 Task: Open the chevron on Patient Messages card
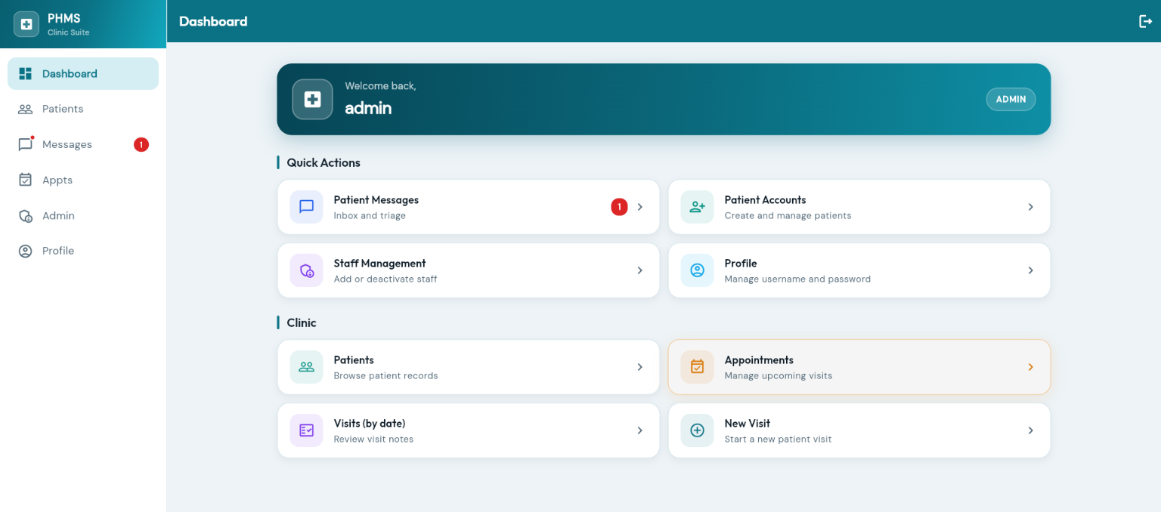point(639,207)
